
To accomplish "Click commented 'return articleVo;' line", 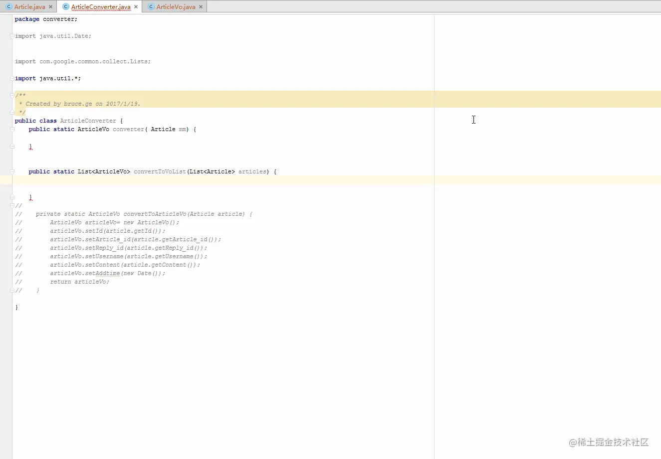I will (x=79, y=282).
